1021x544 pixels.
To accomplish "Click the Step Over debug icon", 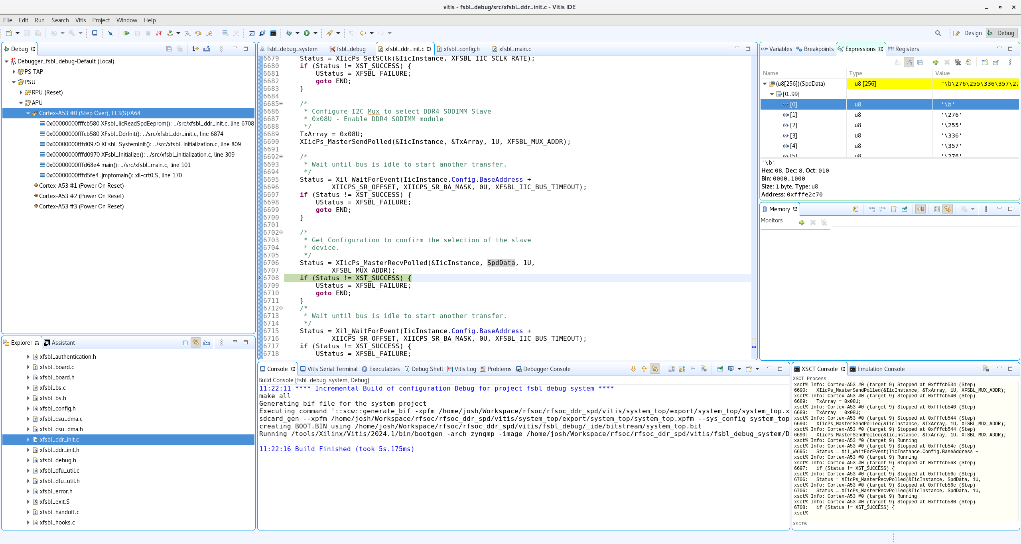I will (x=198, y=33).
